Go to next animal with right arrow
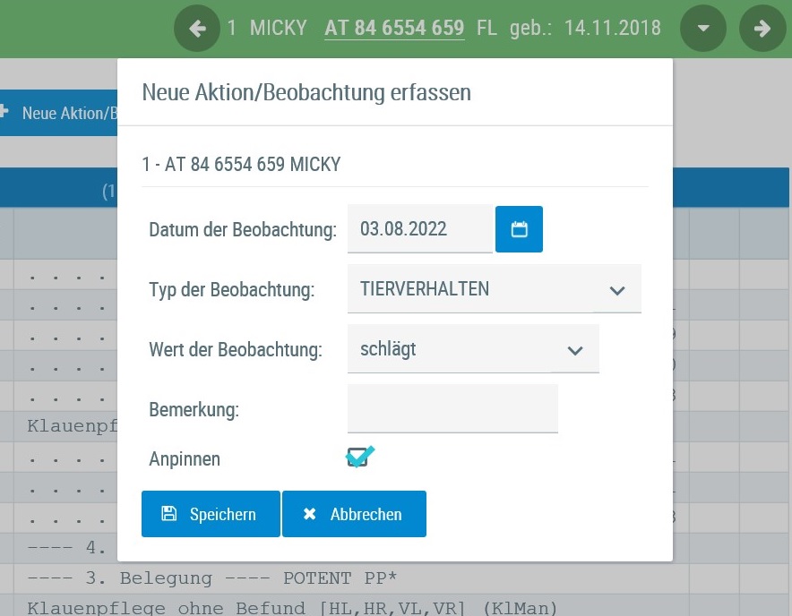This screenshot has width=792, height=616. point(762,29)
